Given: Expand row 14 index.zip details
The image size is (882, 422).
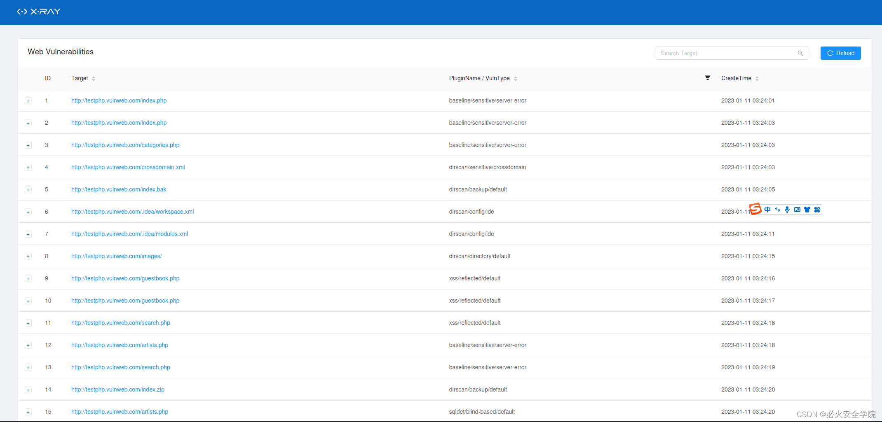Looking at the screenshot, I should coord(28,390).
